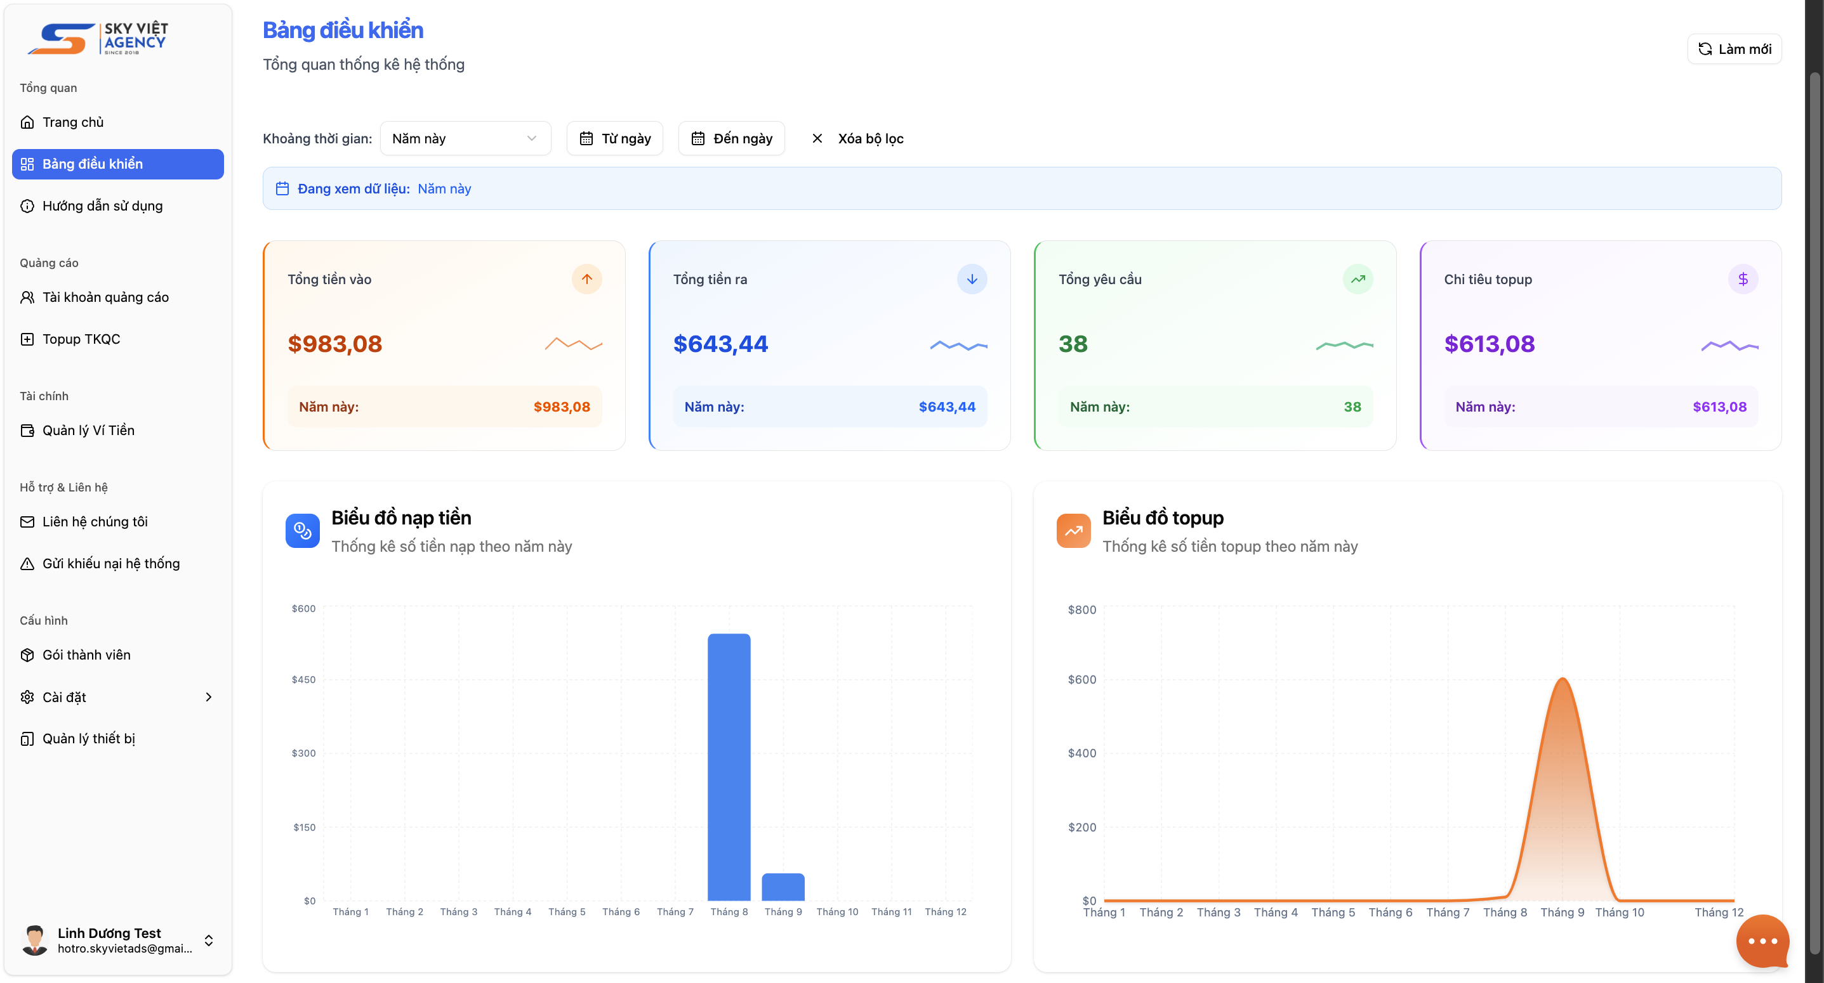This screenshot has height=983, width=1824.
Task: Expand the Linh Dương Test account switcher
Action: (208, 940)
